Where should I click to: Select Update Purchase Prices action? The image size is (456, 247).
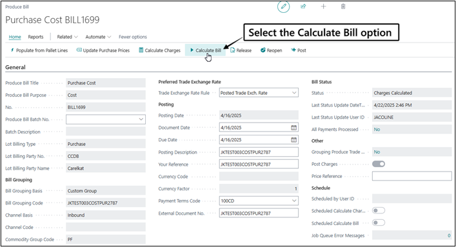(x=103, y=50)
